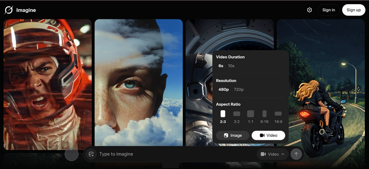Select 6s video duration

coord(221,66)
